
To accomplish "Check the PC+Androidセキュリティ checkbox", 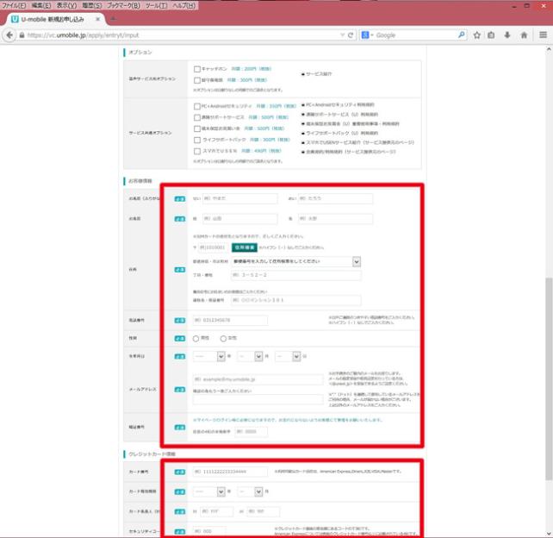I will [x=197, y=106].
